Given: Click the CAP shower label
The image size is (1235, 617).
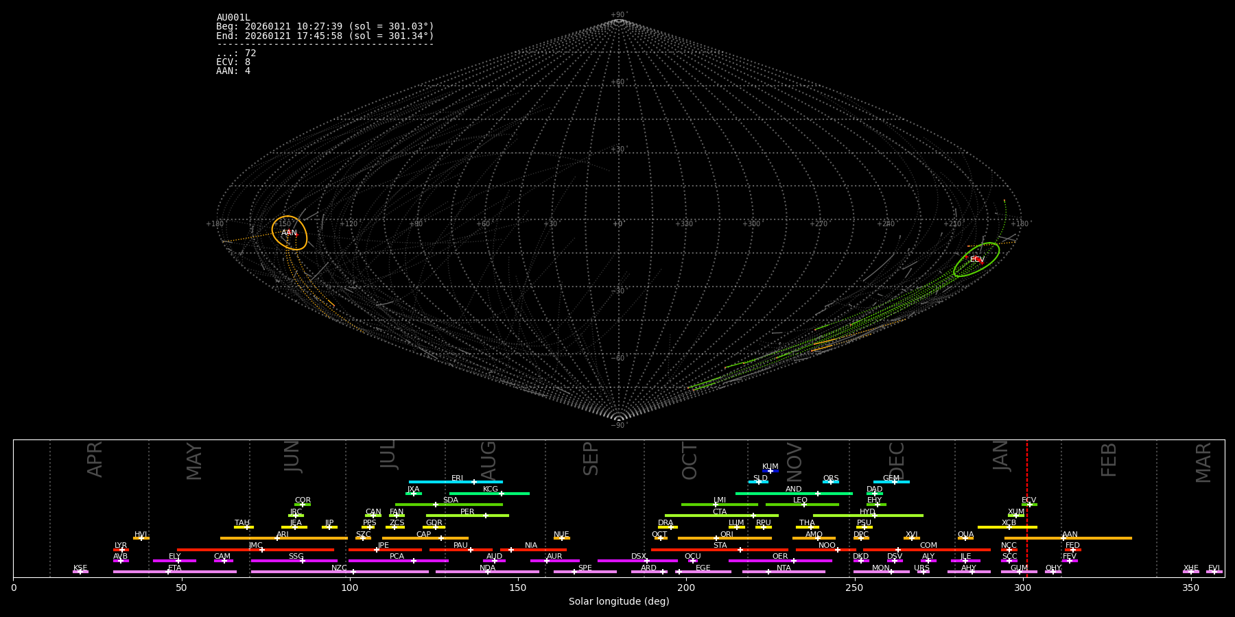Looking at the screenshot, I should click(x=424, y=535).
